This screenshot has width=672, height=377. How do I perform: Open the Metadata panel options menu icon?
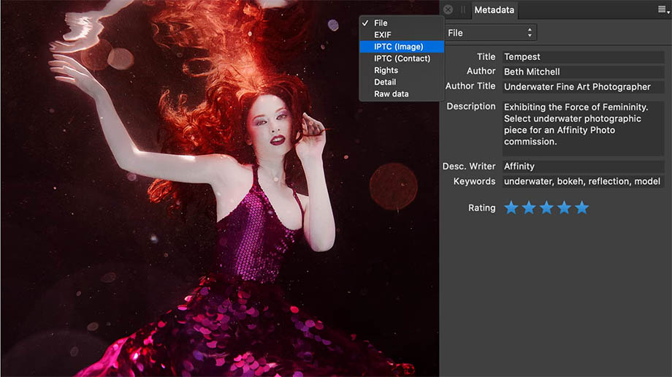pos(662,9)
